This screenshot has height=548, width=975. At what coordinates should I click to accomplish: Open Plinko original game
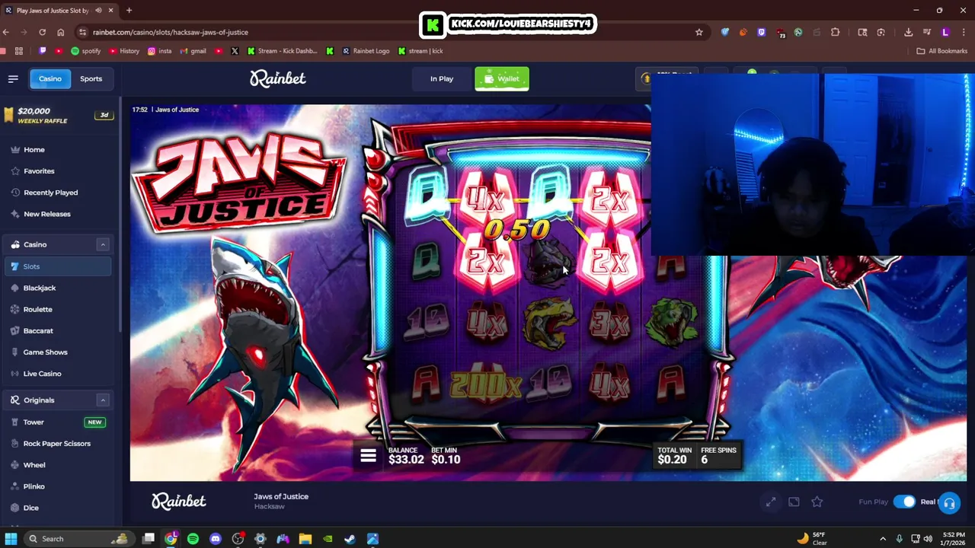point(58,486)
